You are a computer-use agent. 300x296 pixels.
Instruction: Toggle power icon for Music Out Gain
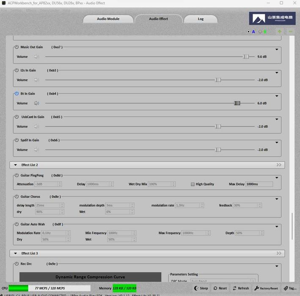click(x=17, y=47)
